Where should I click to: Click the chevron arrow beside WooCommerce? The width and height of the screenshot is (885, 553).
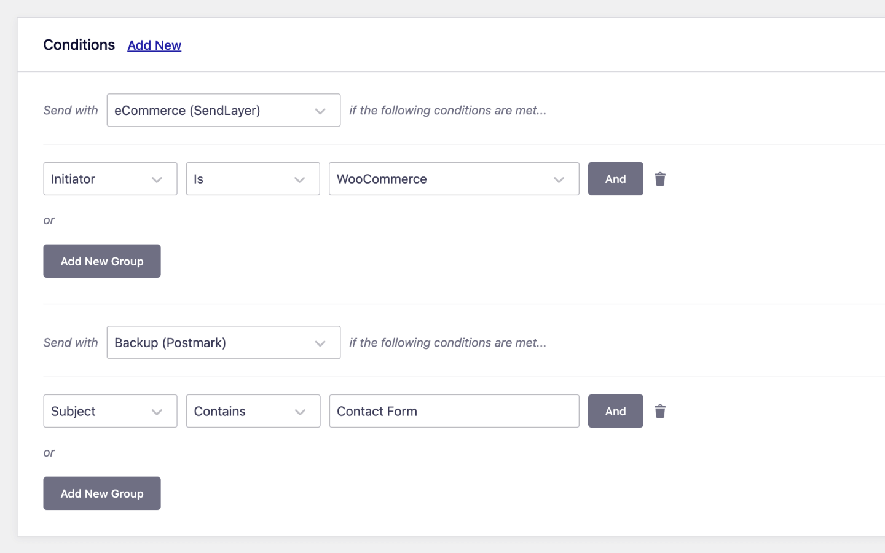(559, 180)
